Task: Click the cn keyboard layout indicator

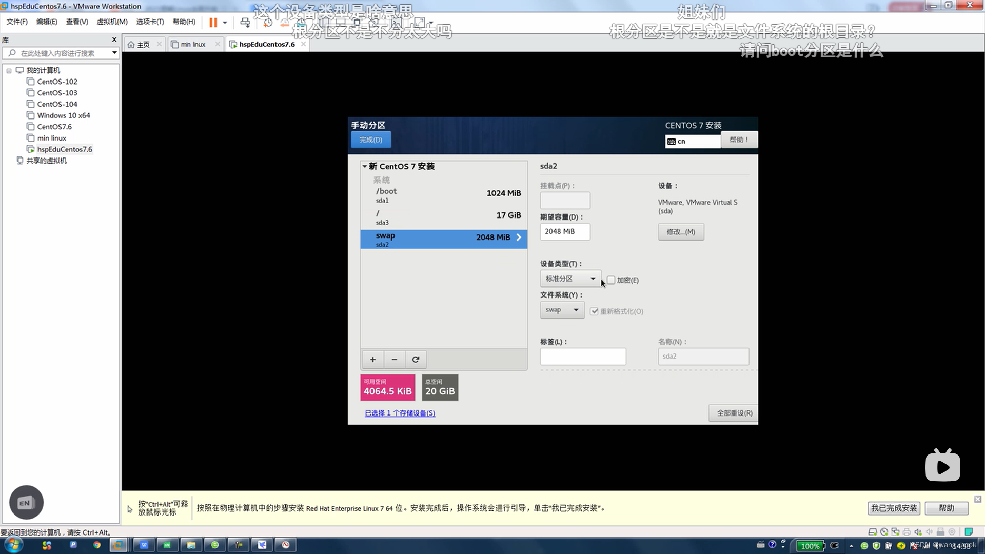Action: tap(693, 141)
